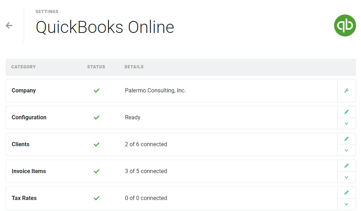Expand the Invoice Items row chevron
361x211 pixels.
[346, 177]
